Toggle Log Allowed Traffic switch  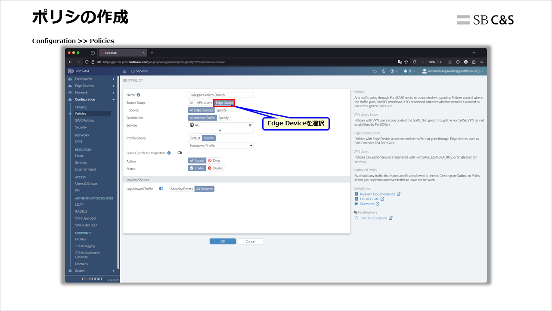coord(161,189)
